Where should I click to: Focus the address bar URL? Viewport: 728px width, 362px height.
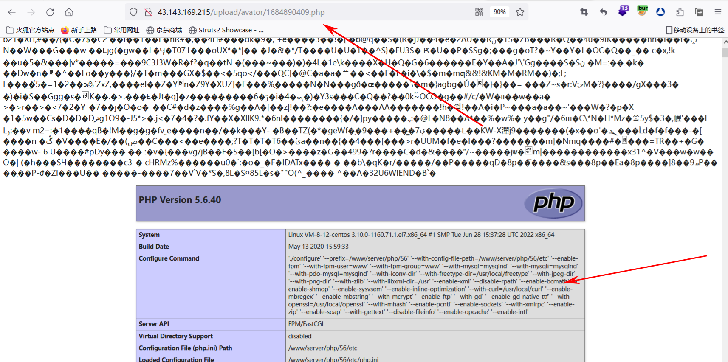click(241, 12)
